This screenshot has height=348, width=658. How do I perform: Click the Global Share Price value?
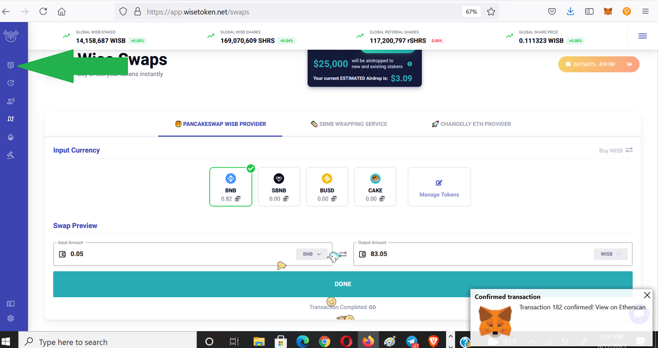pos(541,40)
